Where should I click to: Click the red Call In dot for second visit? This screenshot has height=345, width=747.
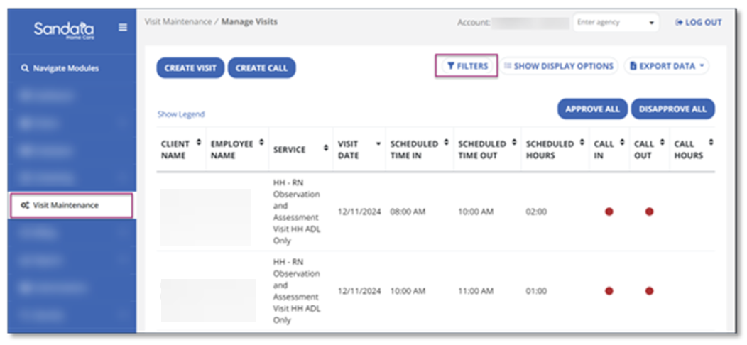point(609,291)
